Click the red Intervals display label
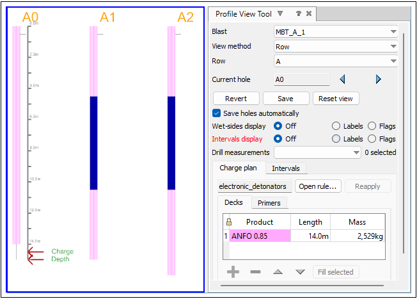The image size is (417, 299). click(x=237, y=139)
